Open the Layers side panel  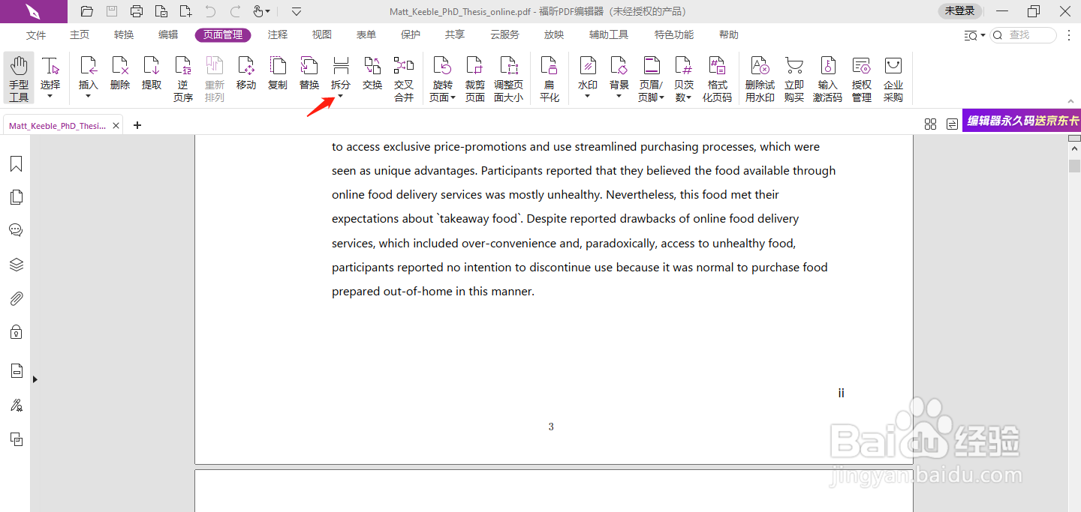point(16,265)
